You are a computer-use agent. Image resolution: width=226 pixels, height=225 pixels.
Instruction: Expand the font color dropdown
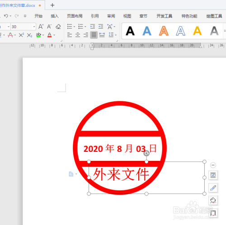(54, 35)
